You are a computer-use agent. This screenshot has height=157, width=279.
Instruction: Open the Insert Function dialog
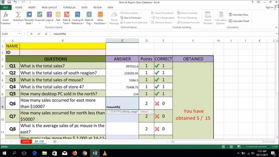click(6, 18)
